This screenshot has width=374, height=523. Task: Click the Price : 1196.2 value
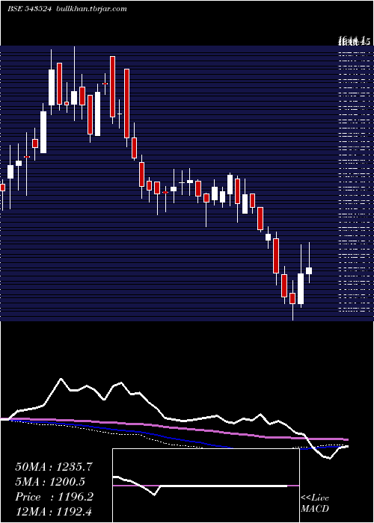point(54,497)
